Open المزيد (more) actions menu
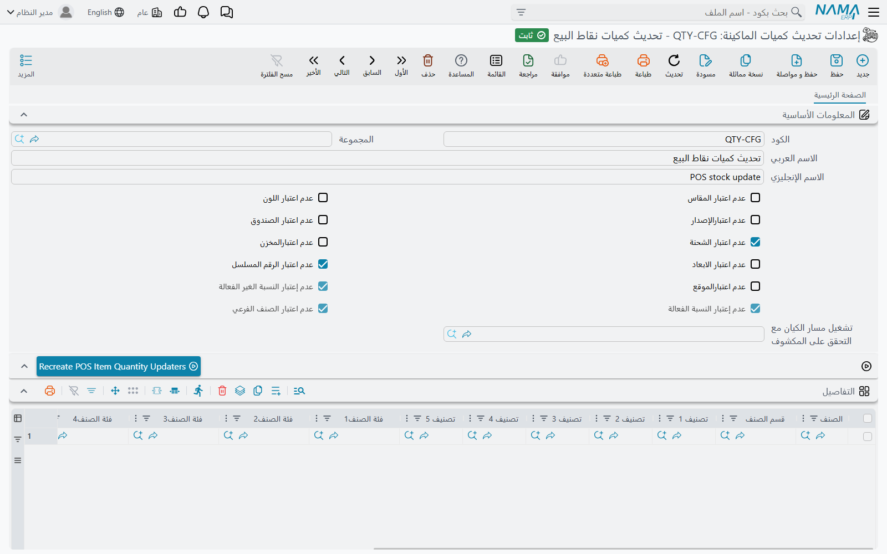Screen dimensions: 887x554 [x=26, y=65]
